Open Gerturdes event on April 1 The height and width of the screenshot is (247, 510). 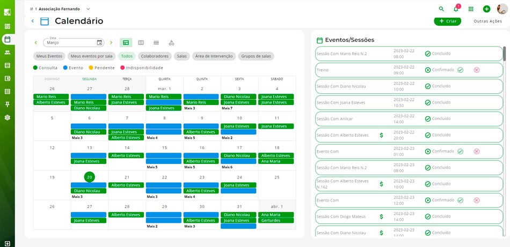pyautogui.click(x=276, y=220)
